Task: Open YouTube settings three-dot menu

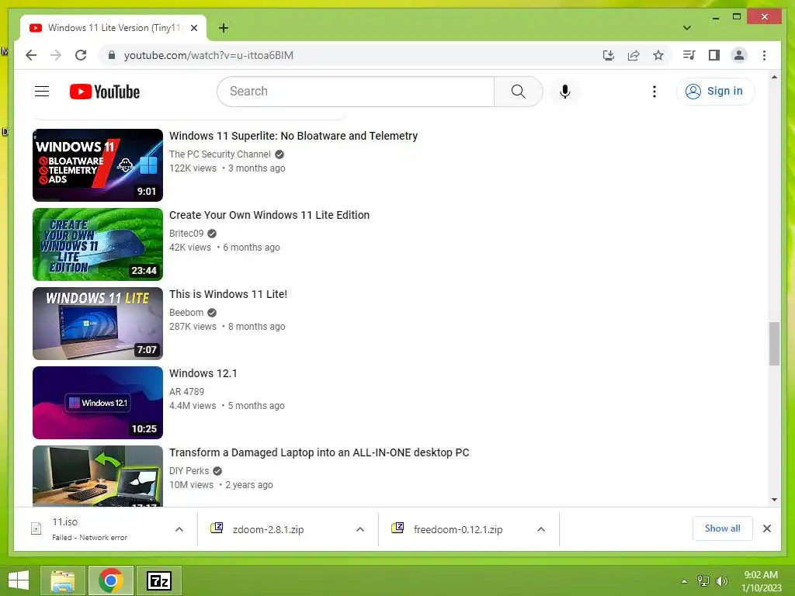Action: 654,92
